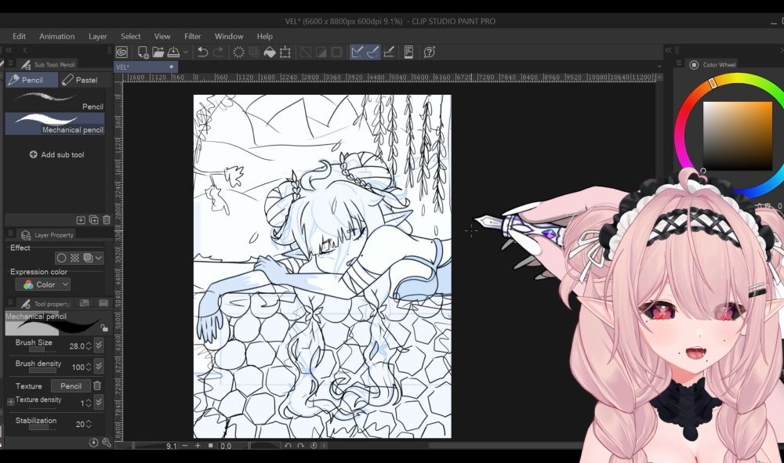Toggle the brush stroke preview lock icon
Image resolution: width=784 pixels, height=463 pixels.
(104, 328)
